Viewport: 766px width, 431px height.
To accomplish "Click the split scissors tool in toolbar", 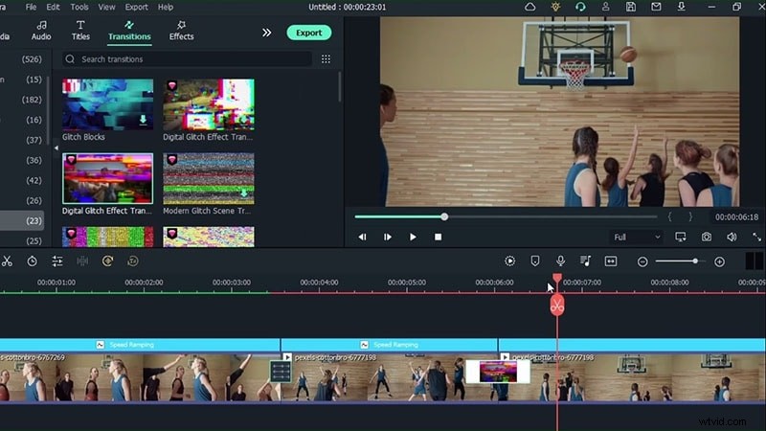I will tap(7, 261).
